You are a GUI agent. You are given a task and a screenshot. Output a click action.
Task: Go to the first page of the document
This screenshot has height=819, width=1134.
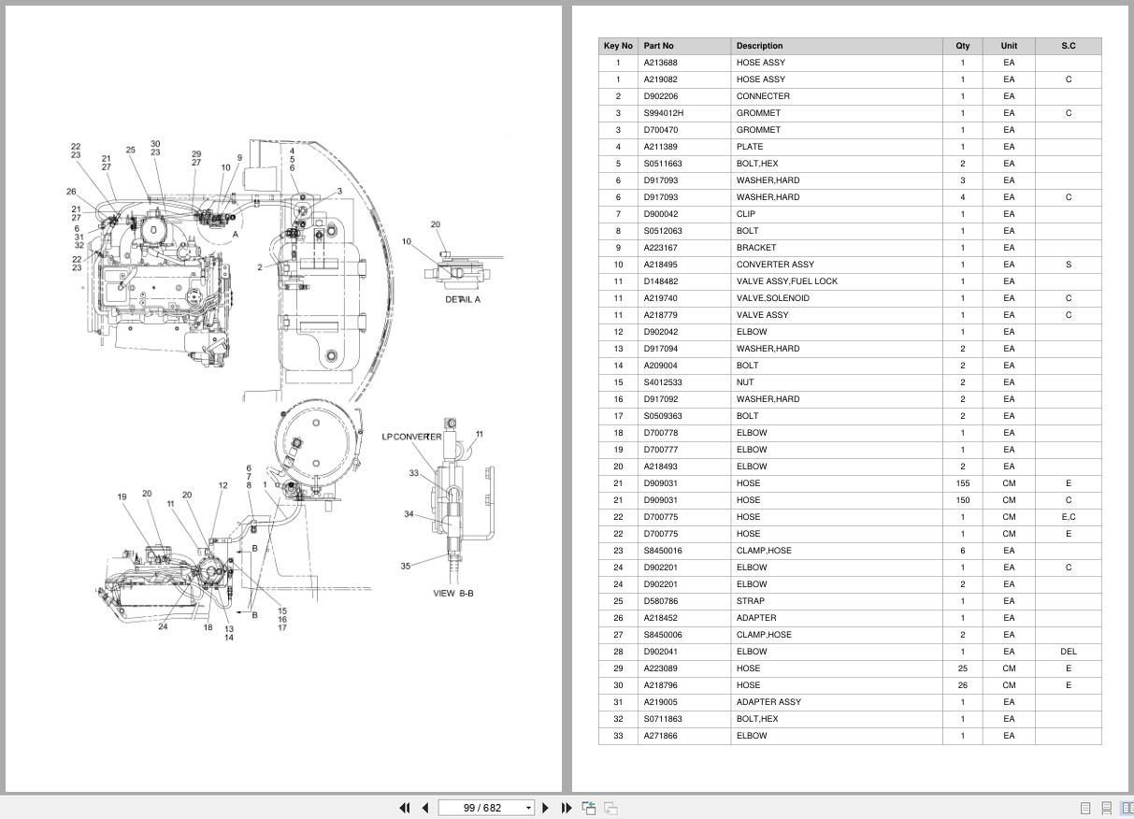[x=405, y=808]
